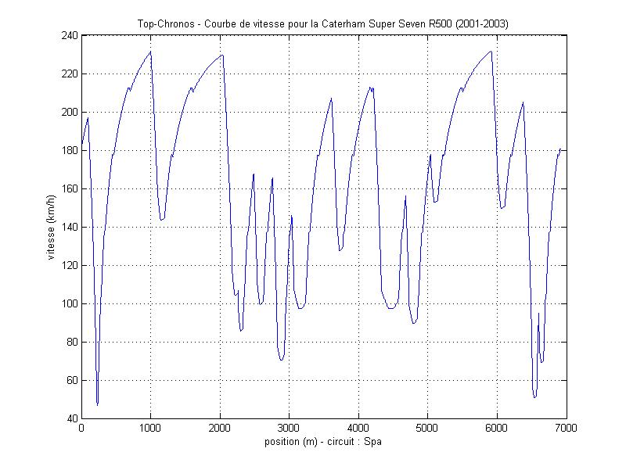Click the x-axis label 'position (m) - circuit : Spa'

coord(323,442)
